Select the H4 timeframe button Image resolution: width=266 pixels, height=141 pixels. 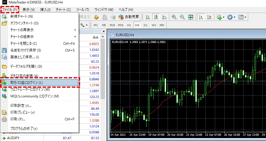pos(137,25)
